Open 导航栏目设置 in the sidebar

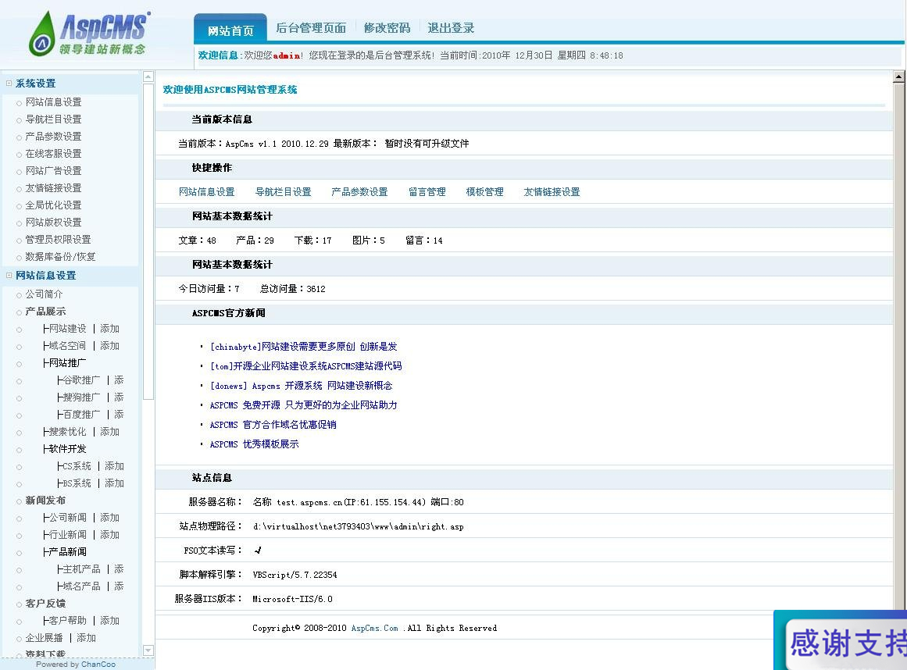[x=53, y=119]
